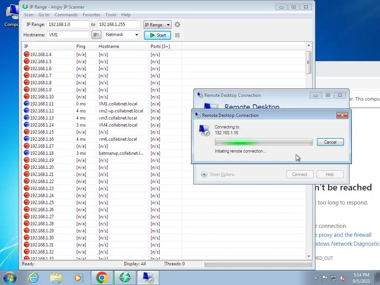Click the blue status dot for 192.168.1.11
This screenshot has height=285, width=380.
(26, 104)
